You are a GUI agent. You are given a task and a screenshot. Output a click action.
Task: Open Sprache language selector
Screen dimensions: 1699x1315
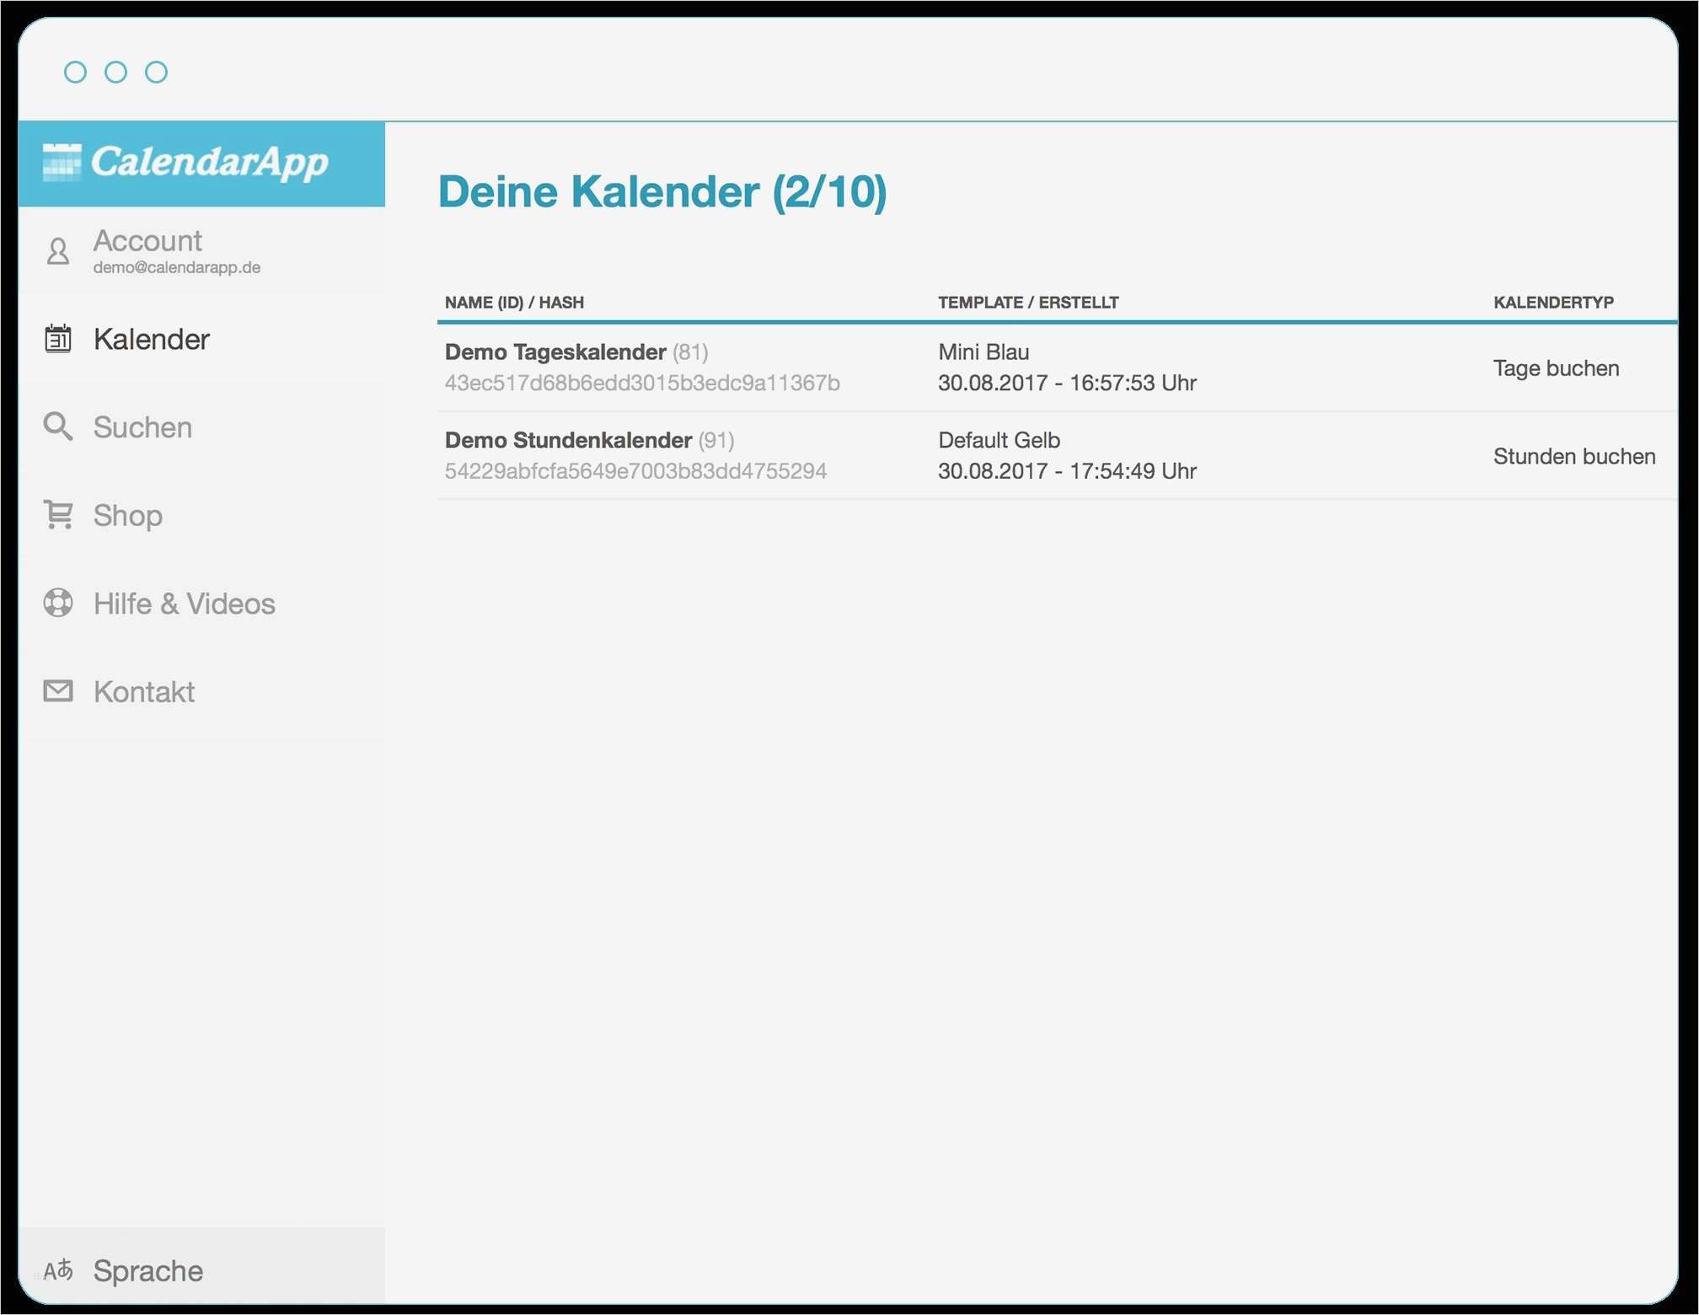click(148, 1270)
